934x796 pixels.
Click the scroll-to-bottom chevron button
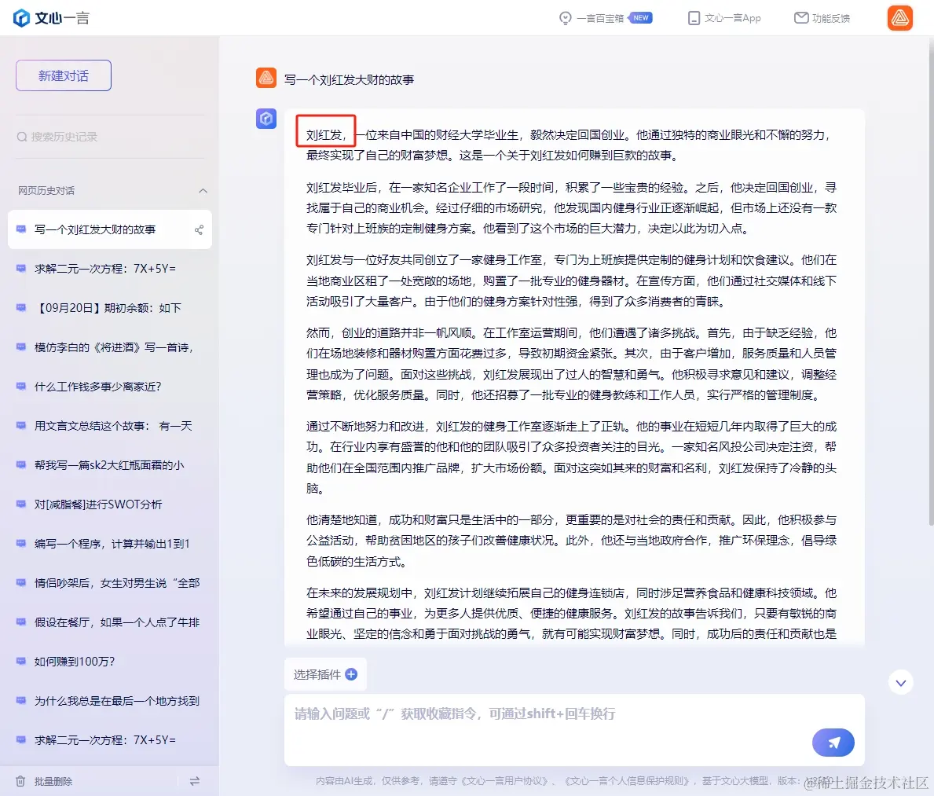point(901,683)
